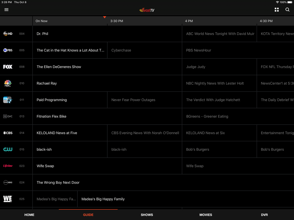Open Paid Programming listing
Screen dimensions: 294x220
[x=70, y=100]
